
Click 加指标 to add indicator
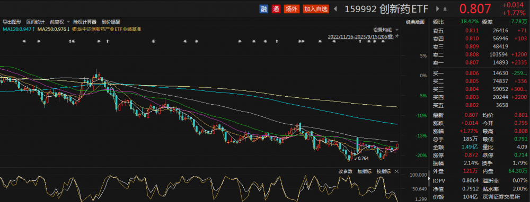(x=365, y=171)
